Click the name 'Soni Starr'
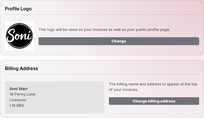The height and width of the screenshot is (118, 204). click(19, 89)
